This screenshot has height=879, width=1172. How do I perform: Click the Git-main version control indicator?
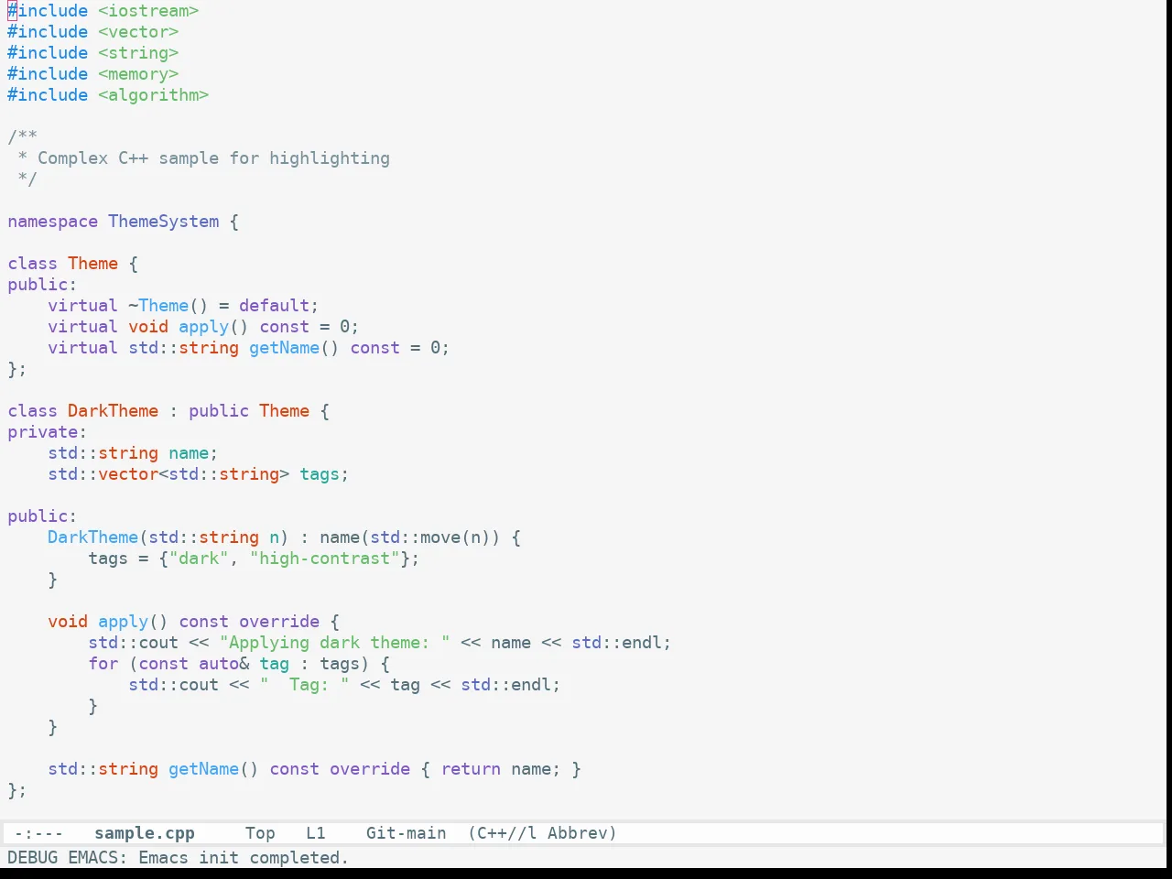coord(407,833)
